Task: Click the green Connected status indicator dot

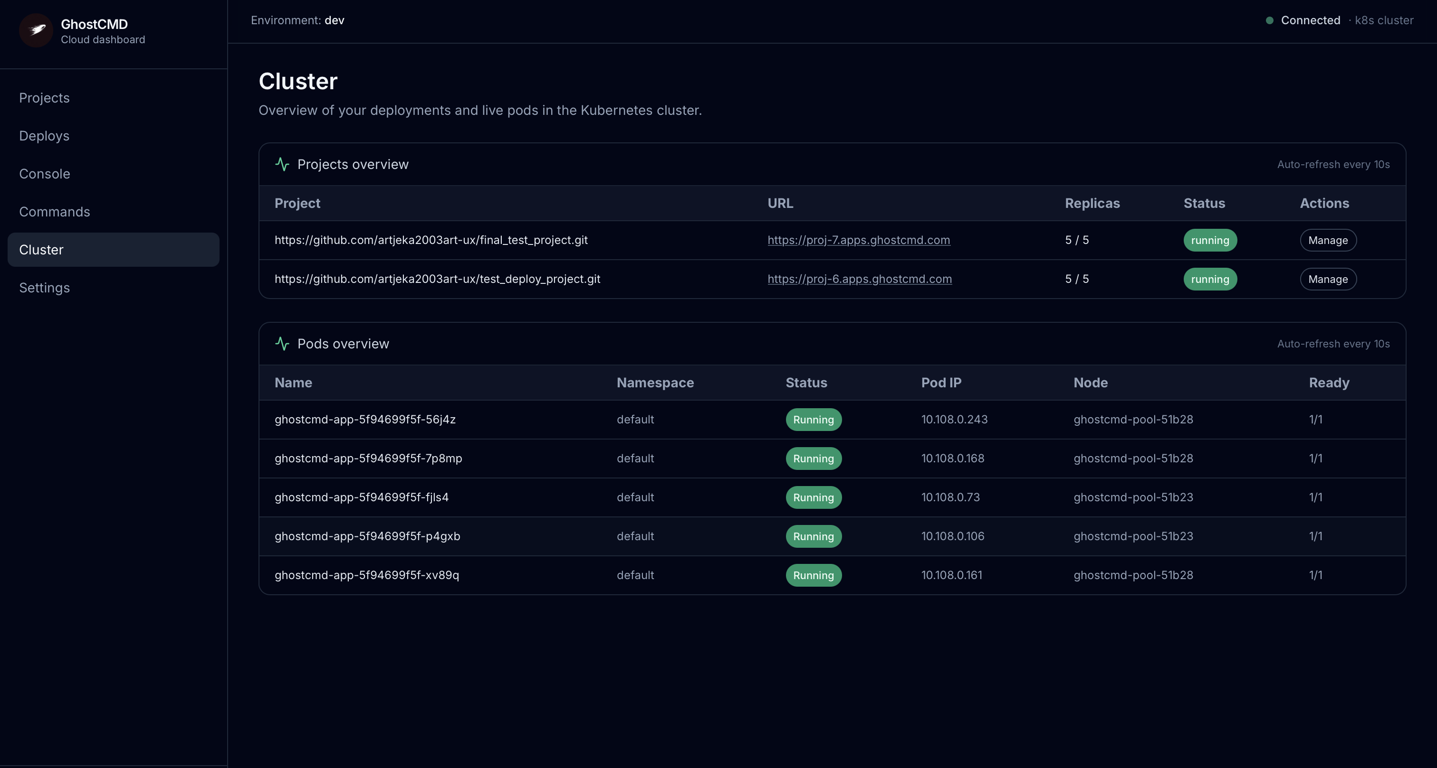Action: pos(1269,20)
